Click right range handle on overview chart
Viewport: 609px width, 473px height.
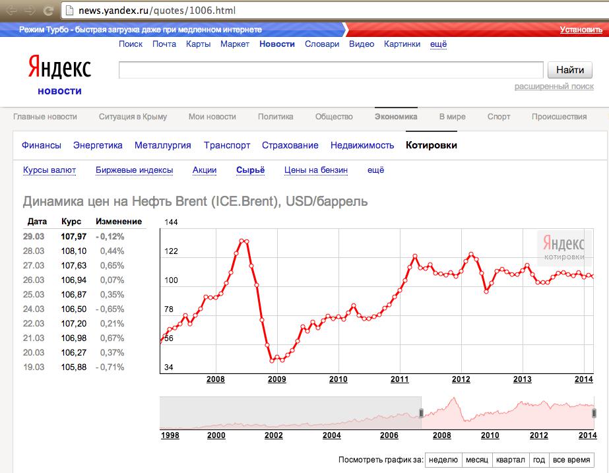point(594,414)
